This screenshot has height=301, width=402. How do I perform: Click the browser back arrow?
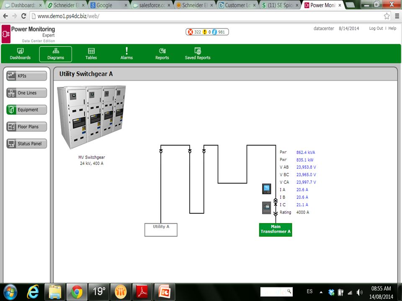point(5,16)
